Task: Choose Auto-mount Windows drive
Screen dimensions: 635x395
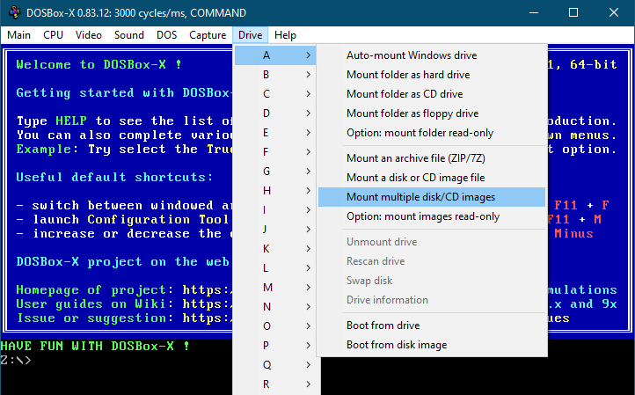Action: (432, 55)
